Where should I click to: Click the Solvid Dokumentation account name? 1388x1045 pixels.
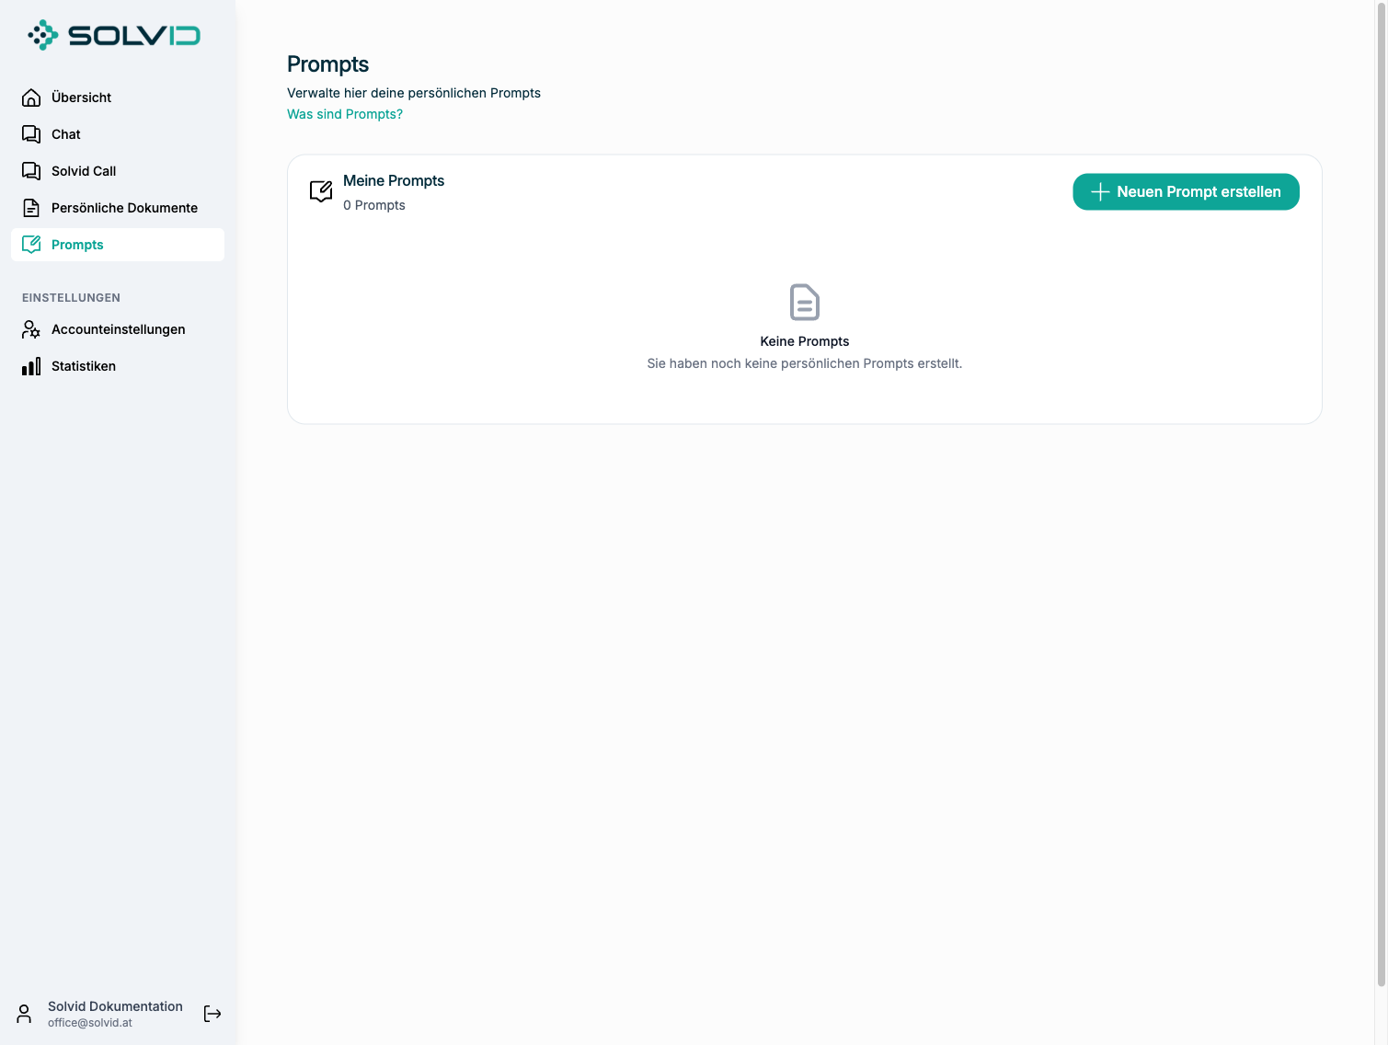click(115, 1006)
